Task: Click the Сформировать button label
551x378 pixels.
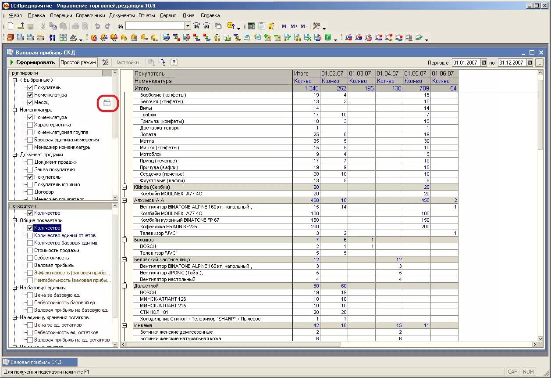Action: point(36,62)
